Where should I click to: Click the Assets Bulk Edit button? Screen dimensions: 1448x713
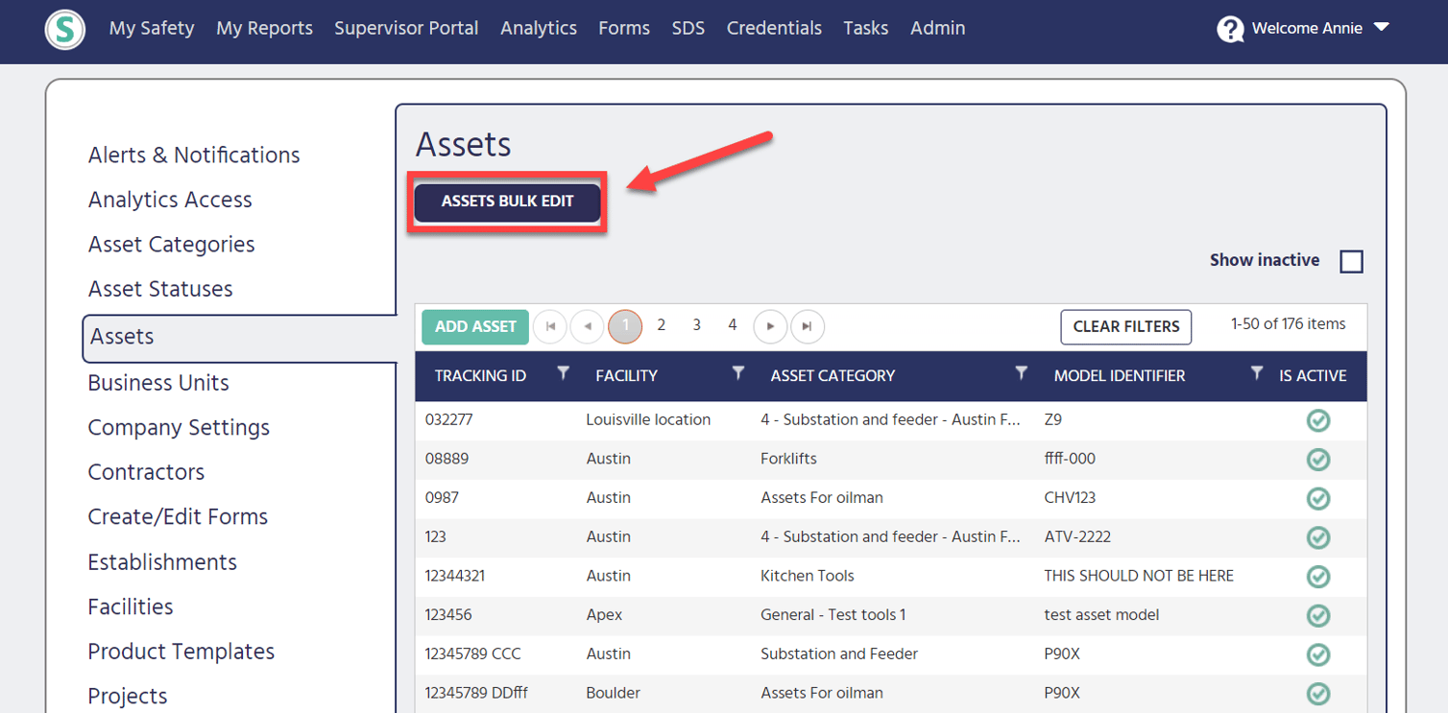pyautogui.click(x=507, y=202)
